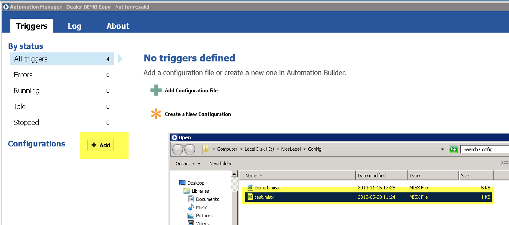509x225 pixels.
Task: Sort files by Date modified column
Action: pos(372,176)
